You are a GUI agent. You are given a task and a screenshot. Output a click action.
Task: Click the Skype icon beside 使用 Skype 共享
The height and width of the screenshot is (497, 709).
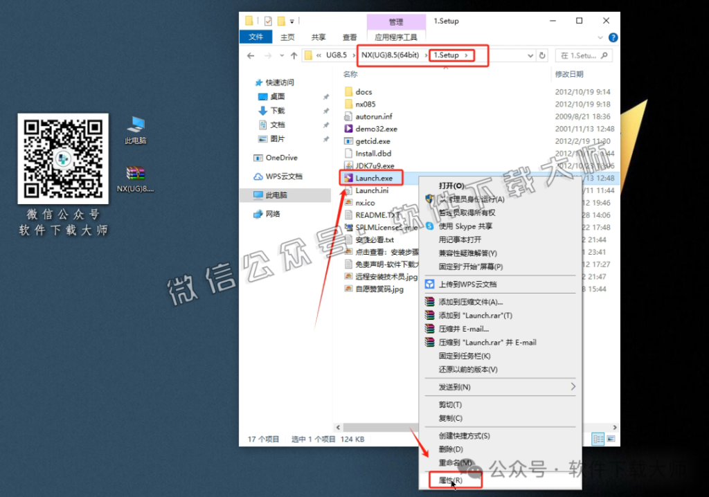(x=431, y=226)
